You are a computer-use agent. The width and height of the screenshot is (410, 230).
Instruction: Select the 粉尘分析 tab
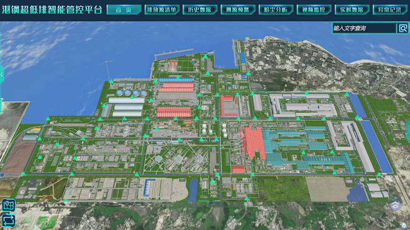point(276,10)
